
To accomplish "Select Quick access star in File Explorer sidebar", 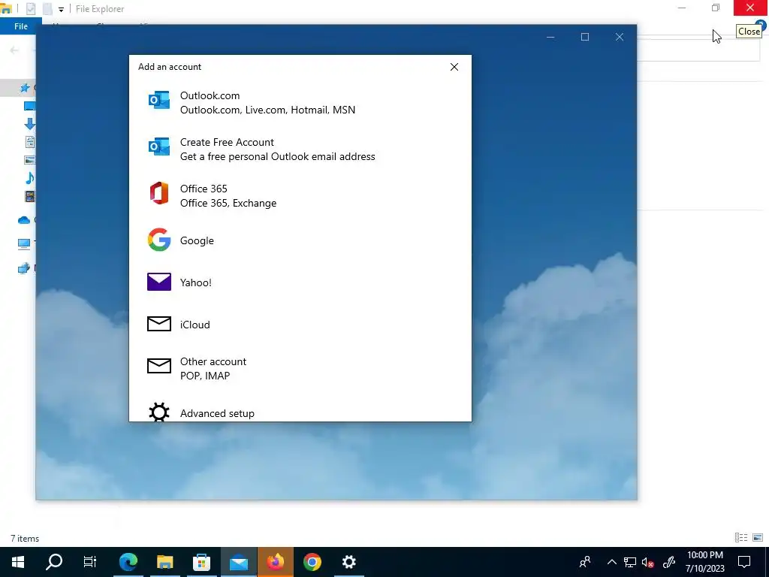I will click(x=25, y=88).
